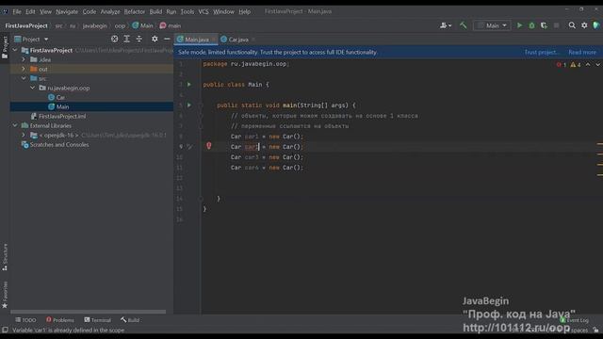
Task: Toggle the Project side tool window
Action: click(x=5, y=47)
